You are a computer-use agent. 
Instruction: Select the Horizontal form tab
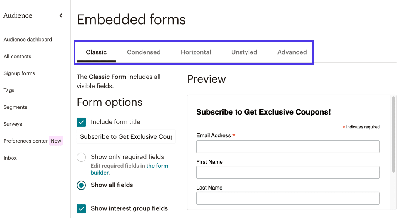coord(196,52)
